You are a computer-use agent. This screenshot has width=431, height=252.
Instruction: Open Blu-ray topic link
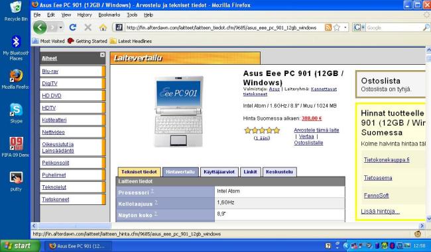[50, 71]
